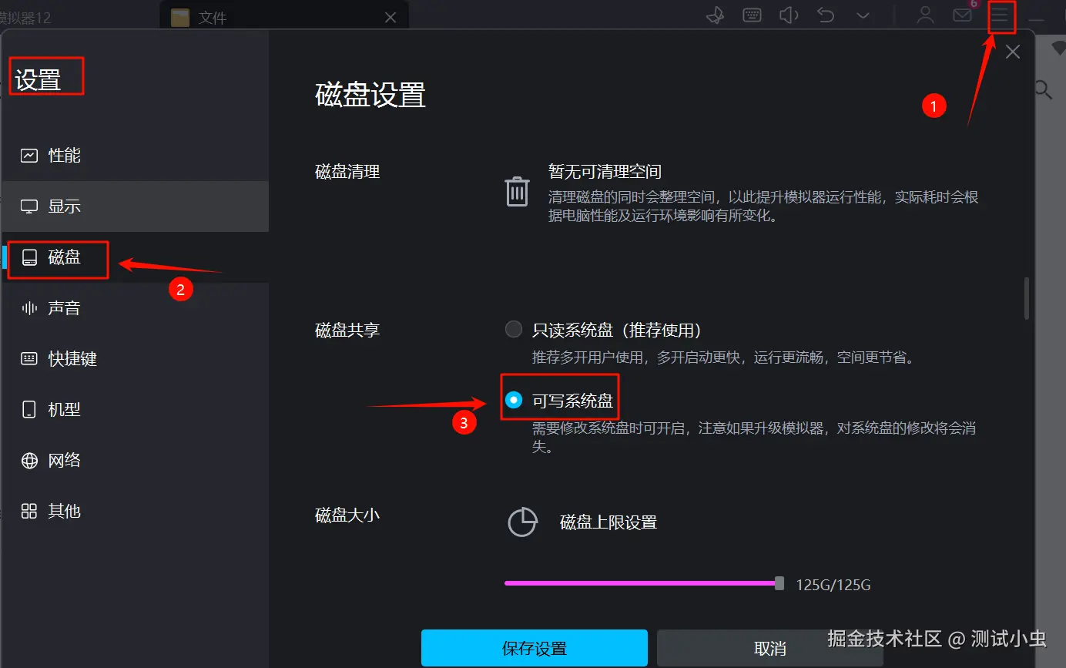Click the back/rotate arrow icon in the toolbar
Viewport: 1066px width, 668px height.
point(825,15)
